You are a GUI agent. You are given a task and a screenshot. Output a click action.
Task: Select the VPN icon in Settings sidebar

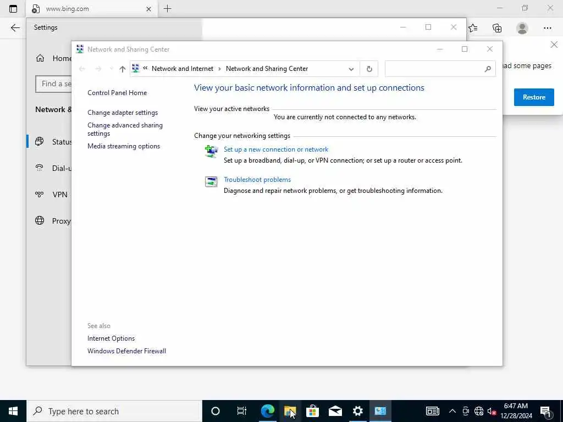click(x=40, y=194)
